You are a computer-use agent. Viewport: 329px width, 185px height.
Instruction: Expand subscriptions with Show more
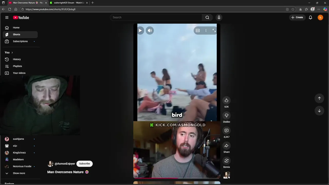(x=20, y=173)
